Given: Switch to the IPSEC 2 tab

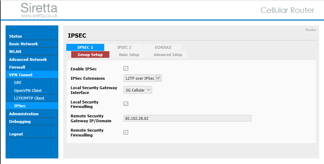Looking at the screenshot, I should tap(124, 47).
